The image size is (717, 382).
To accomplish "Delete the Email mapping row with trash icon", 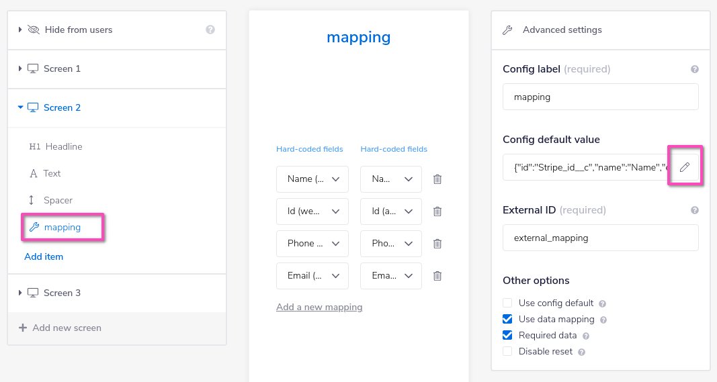I will pos(437,276).
